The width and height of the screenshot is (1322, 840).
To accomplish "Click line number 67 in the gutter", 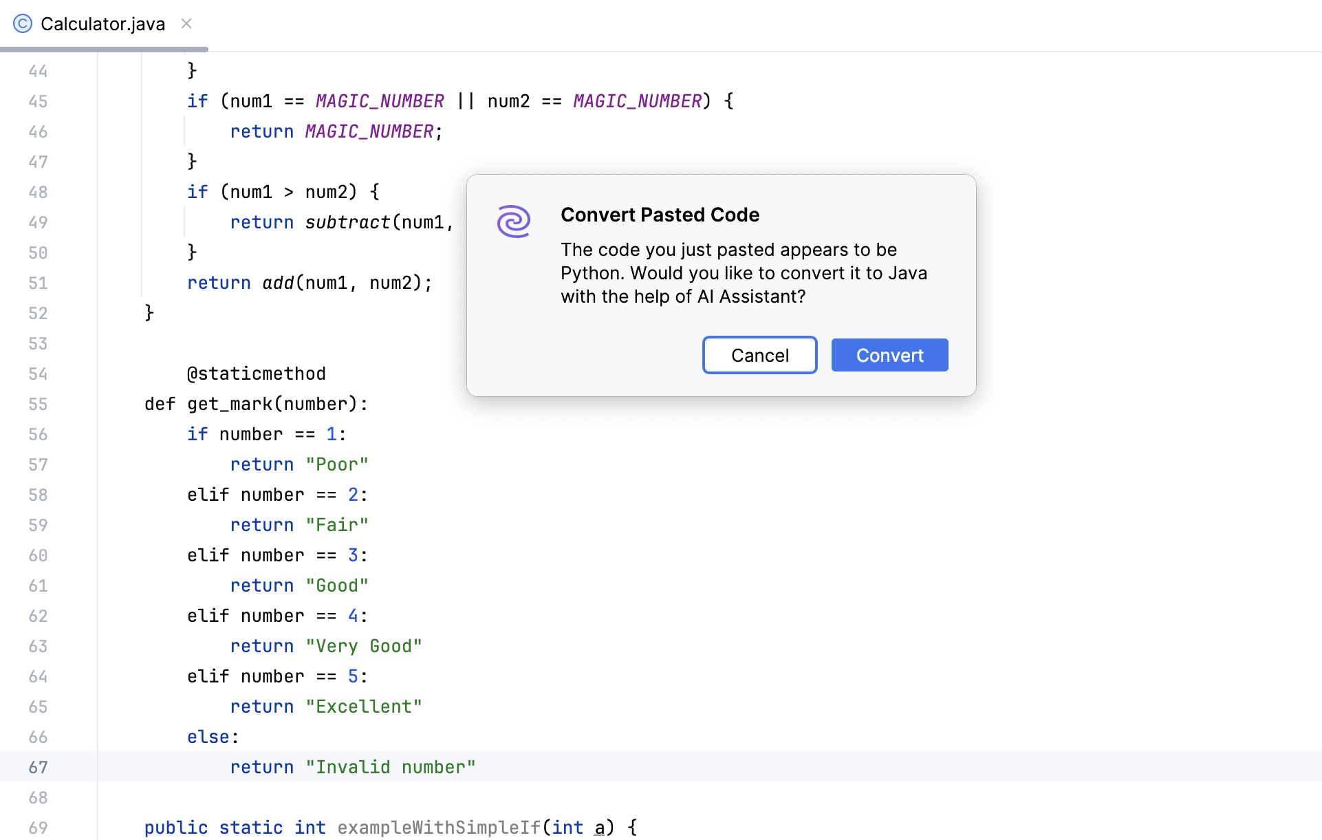I will coord(39,767).
